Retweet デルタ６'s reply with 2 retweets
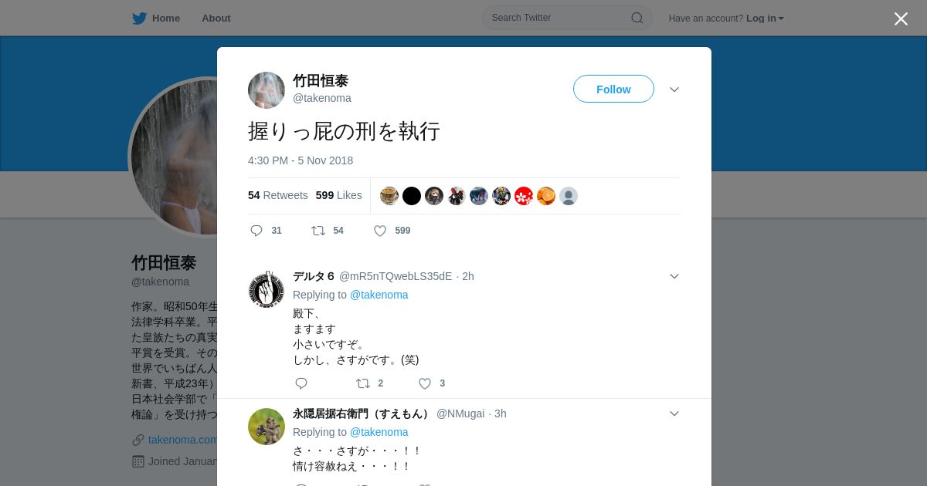The width and height of the screenshot is (927, 486). 363,383
